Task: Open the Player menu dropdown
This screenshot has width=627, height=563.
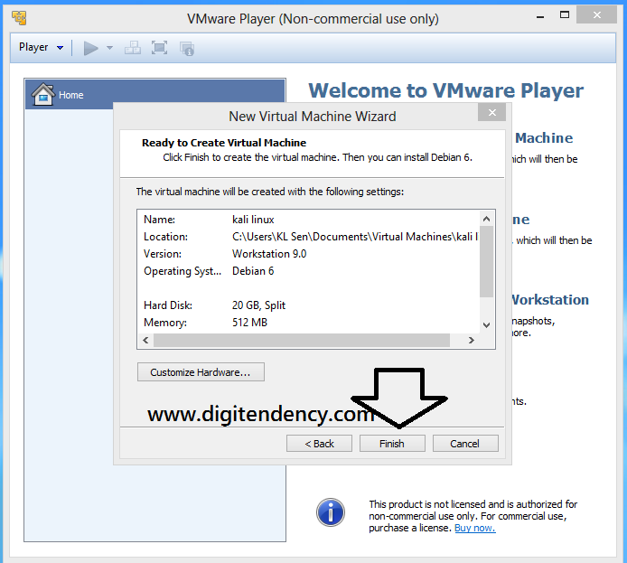Action: coord(41,47)
